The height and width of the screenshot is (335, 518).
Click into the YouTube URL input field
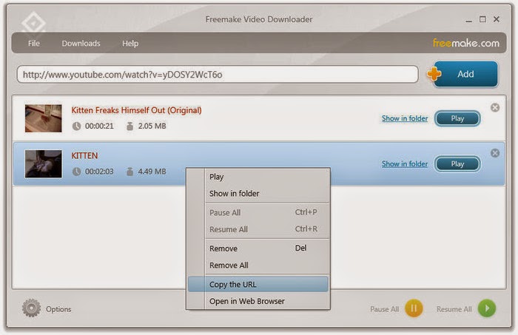point(218,74)
